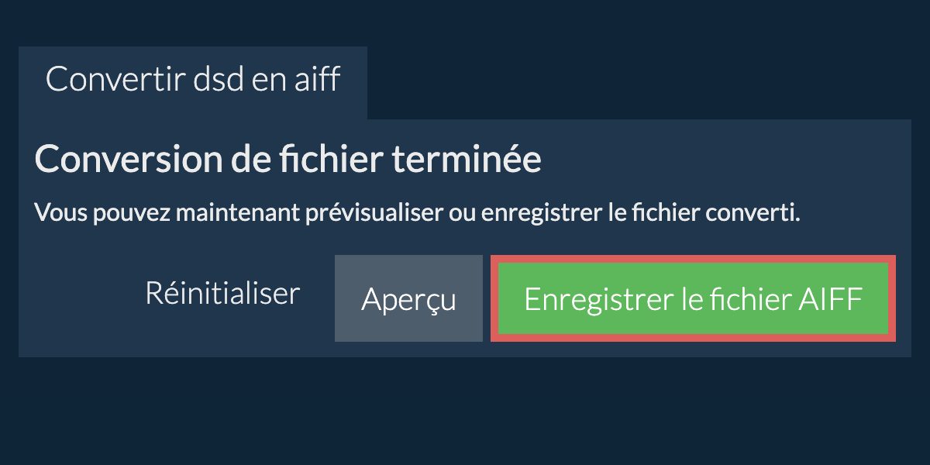Save the converted AIFF file

pyautogui.click(x=693, y=299)
